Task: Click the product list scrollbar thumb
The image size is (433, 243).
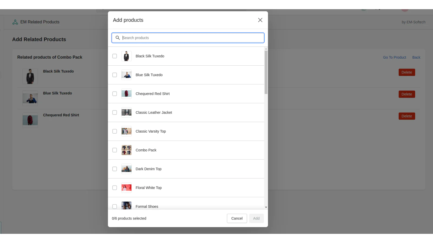Action: (x=266, y=72)
